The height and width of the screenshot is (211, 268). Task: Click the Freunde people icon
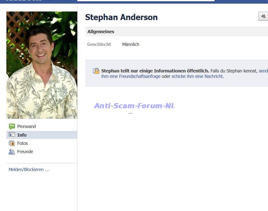[12, 152]
